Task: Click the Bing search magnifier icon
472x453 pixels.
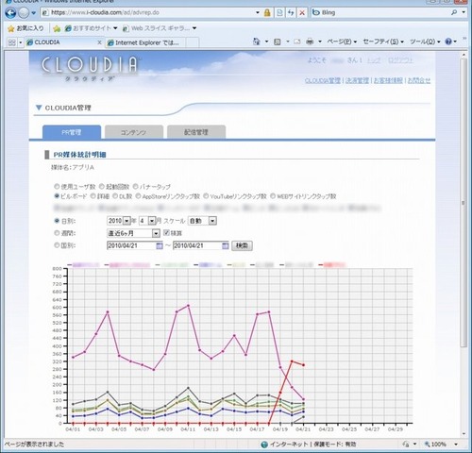Action: (454, 12)
